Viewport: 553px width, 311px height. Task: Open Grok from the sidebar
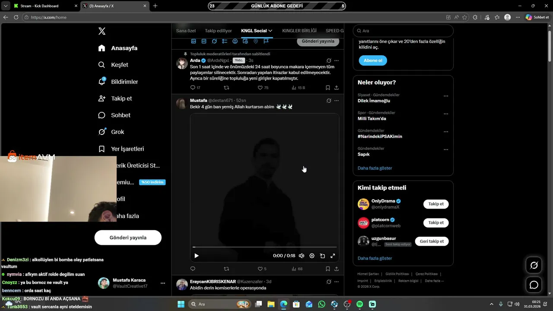coord(111,132)
